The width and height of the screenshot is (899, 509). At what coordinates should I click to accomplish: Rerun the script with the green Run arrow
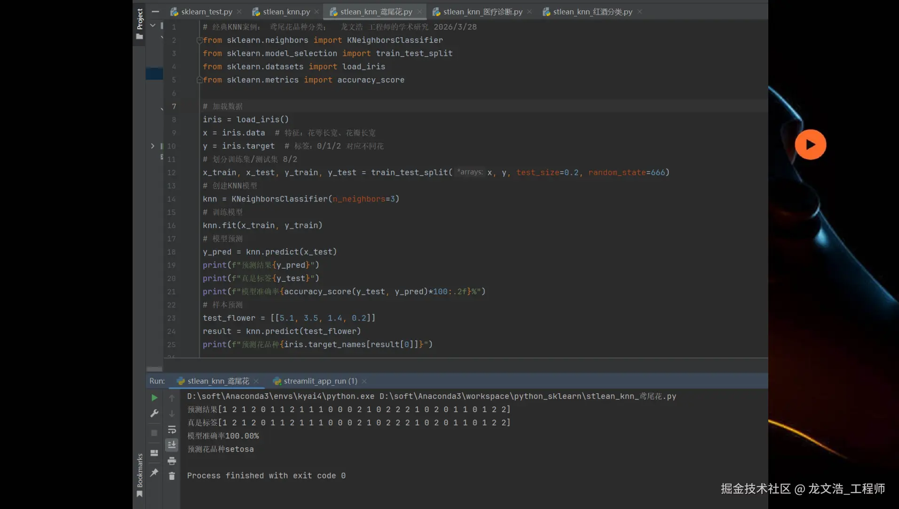tap(154, 398)
